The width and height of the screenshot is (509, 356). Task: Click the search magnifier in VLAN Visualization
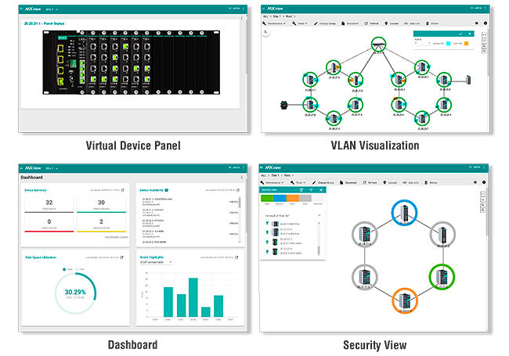tap(265, 32)
